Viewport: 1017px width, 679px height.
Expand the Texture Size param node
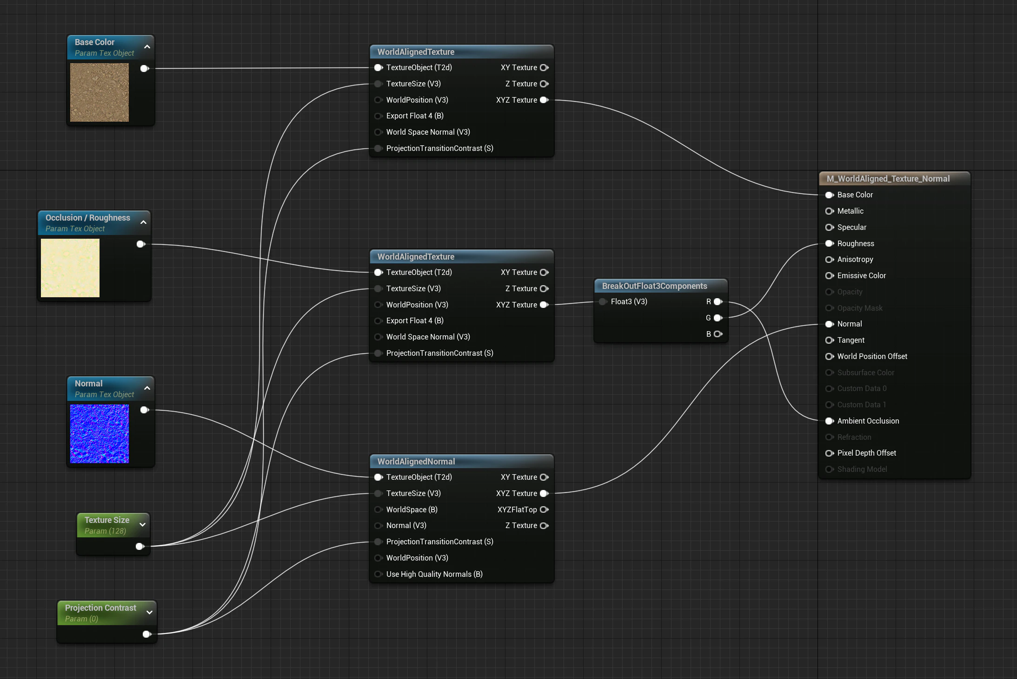pyautogui.click(x=142, y=525)
